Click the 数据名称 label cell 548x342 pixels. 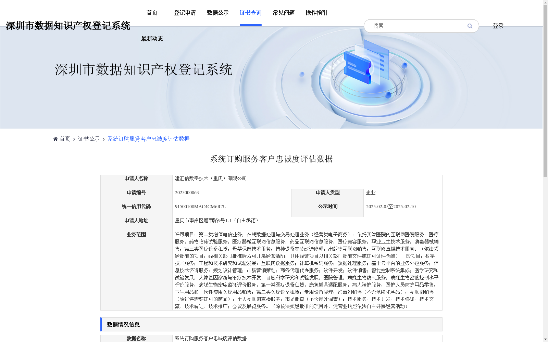point(136,339)
